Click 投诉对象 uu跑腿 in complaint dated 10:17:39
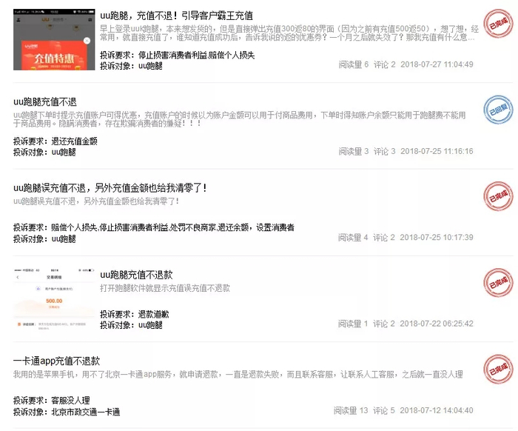 click(44, 239)
